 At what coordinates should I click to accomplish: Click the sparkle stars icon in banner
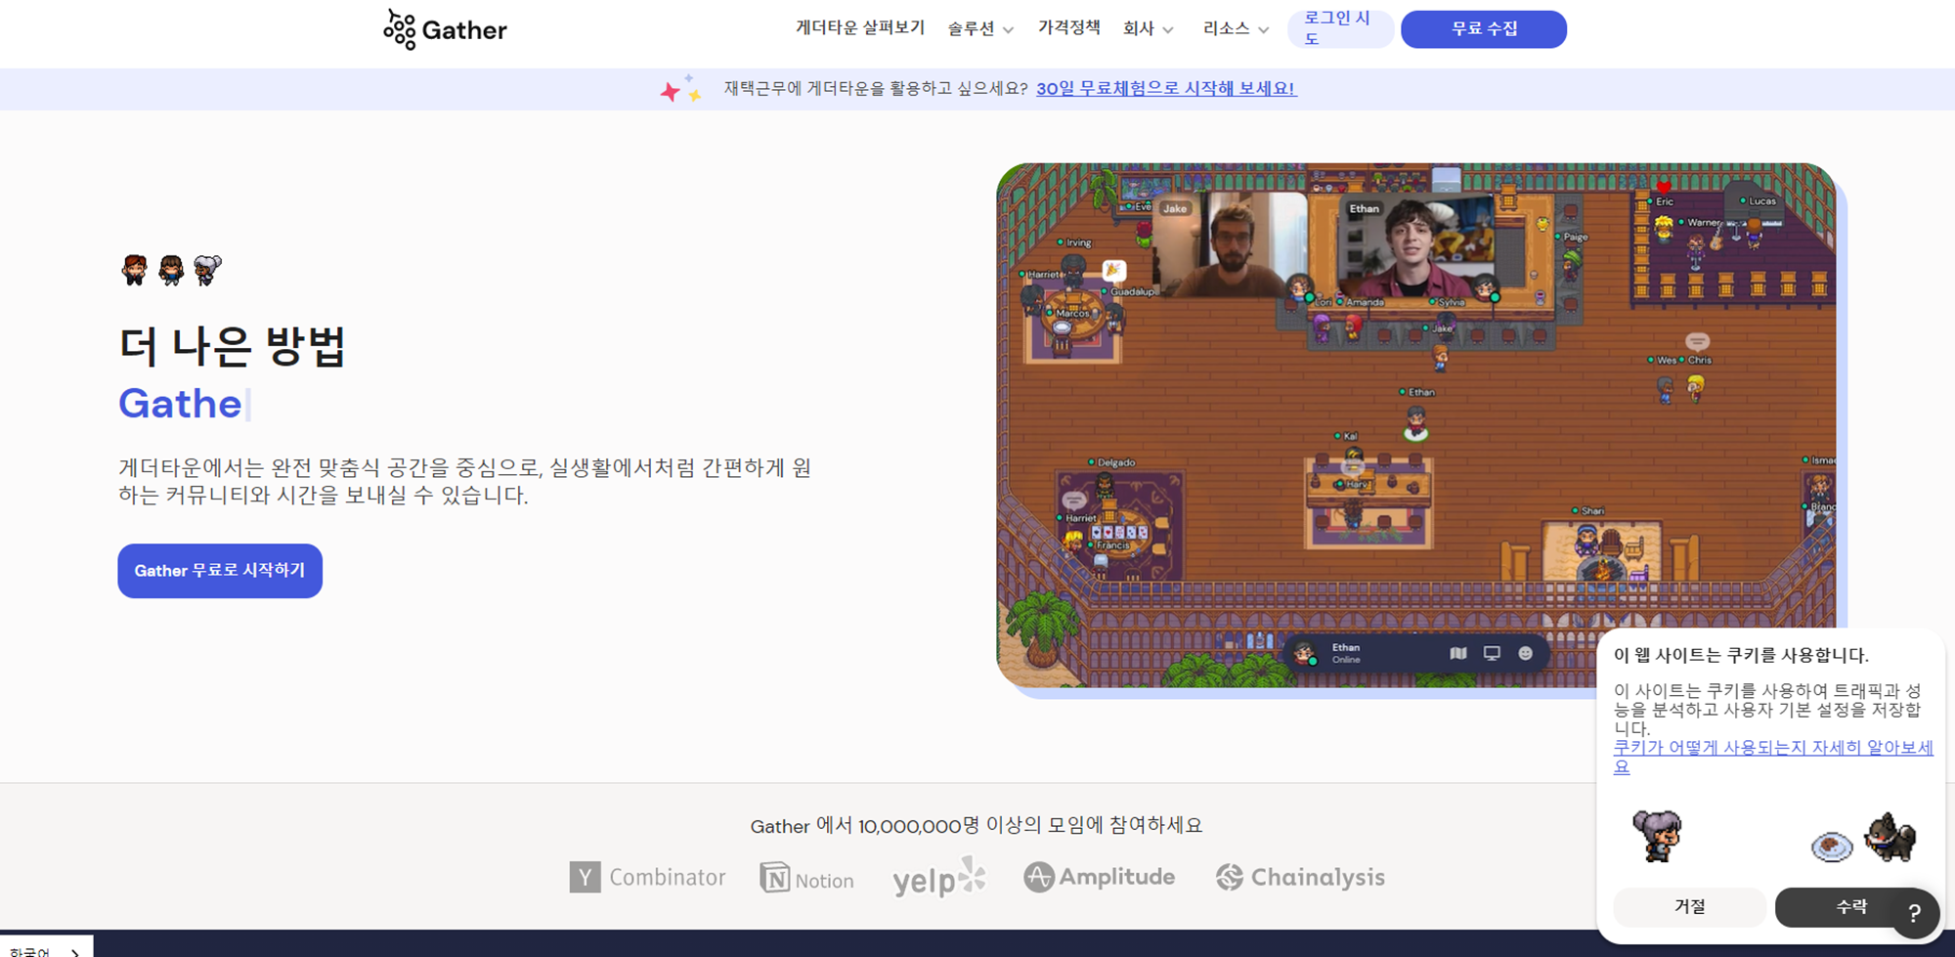click(681, 88)
